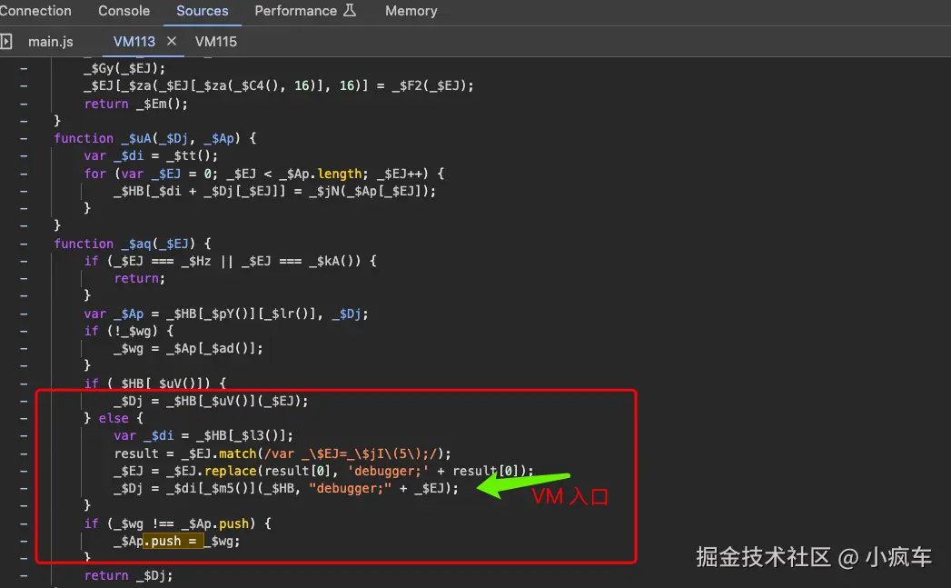Select the VM113 file tab
This screenshot has height=588, width=951.
click(134, 42)
